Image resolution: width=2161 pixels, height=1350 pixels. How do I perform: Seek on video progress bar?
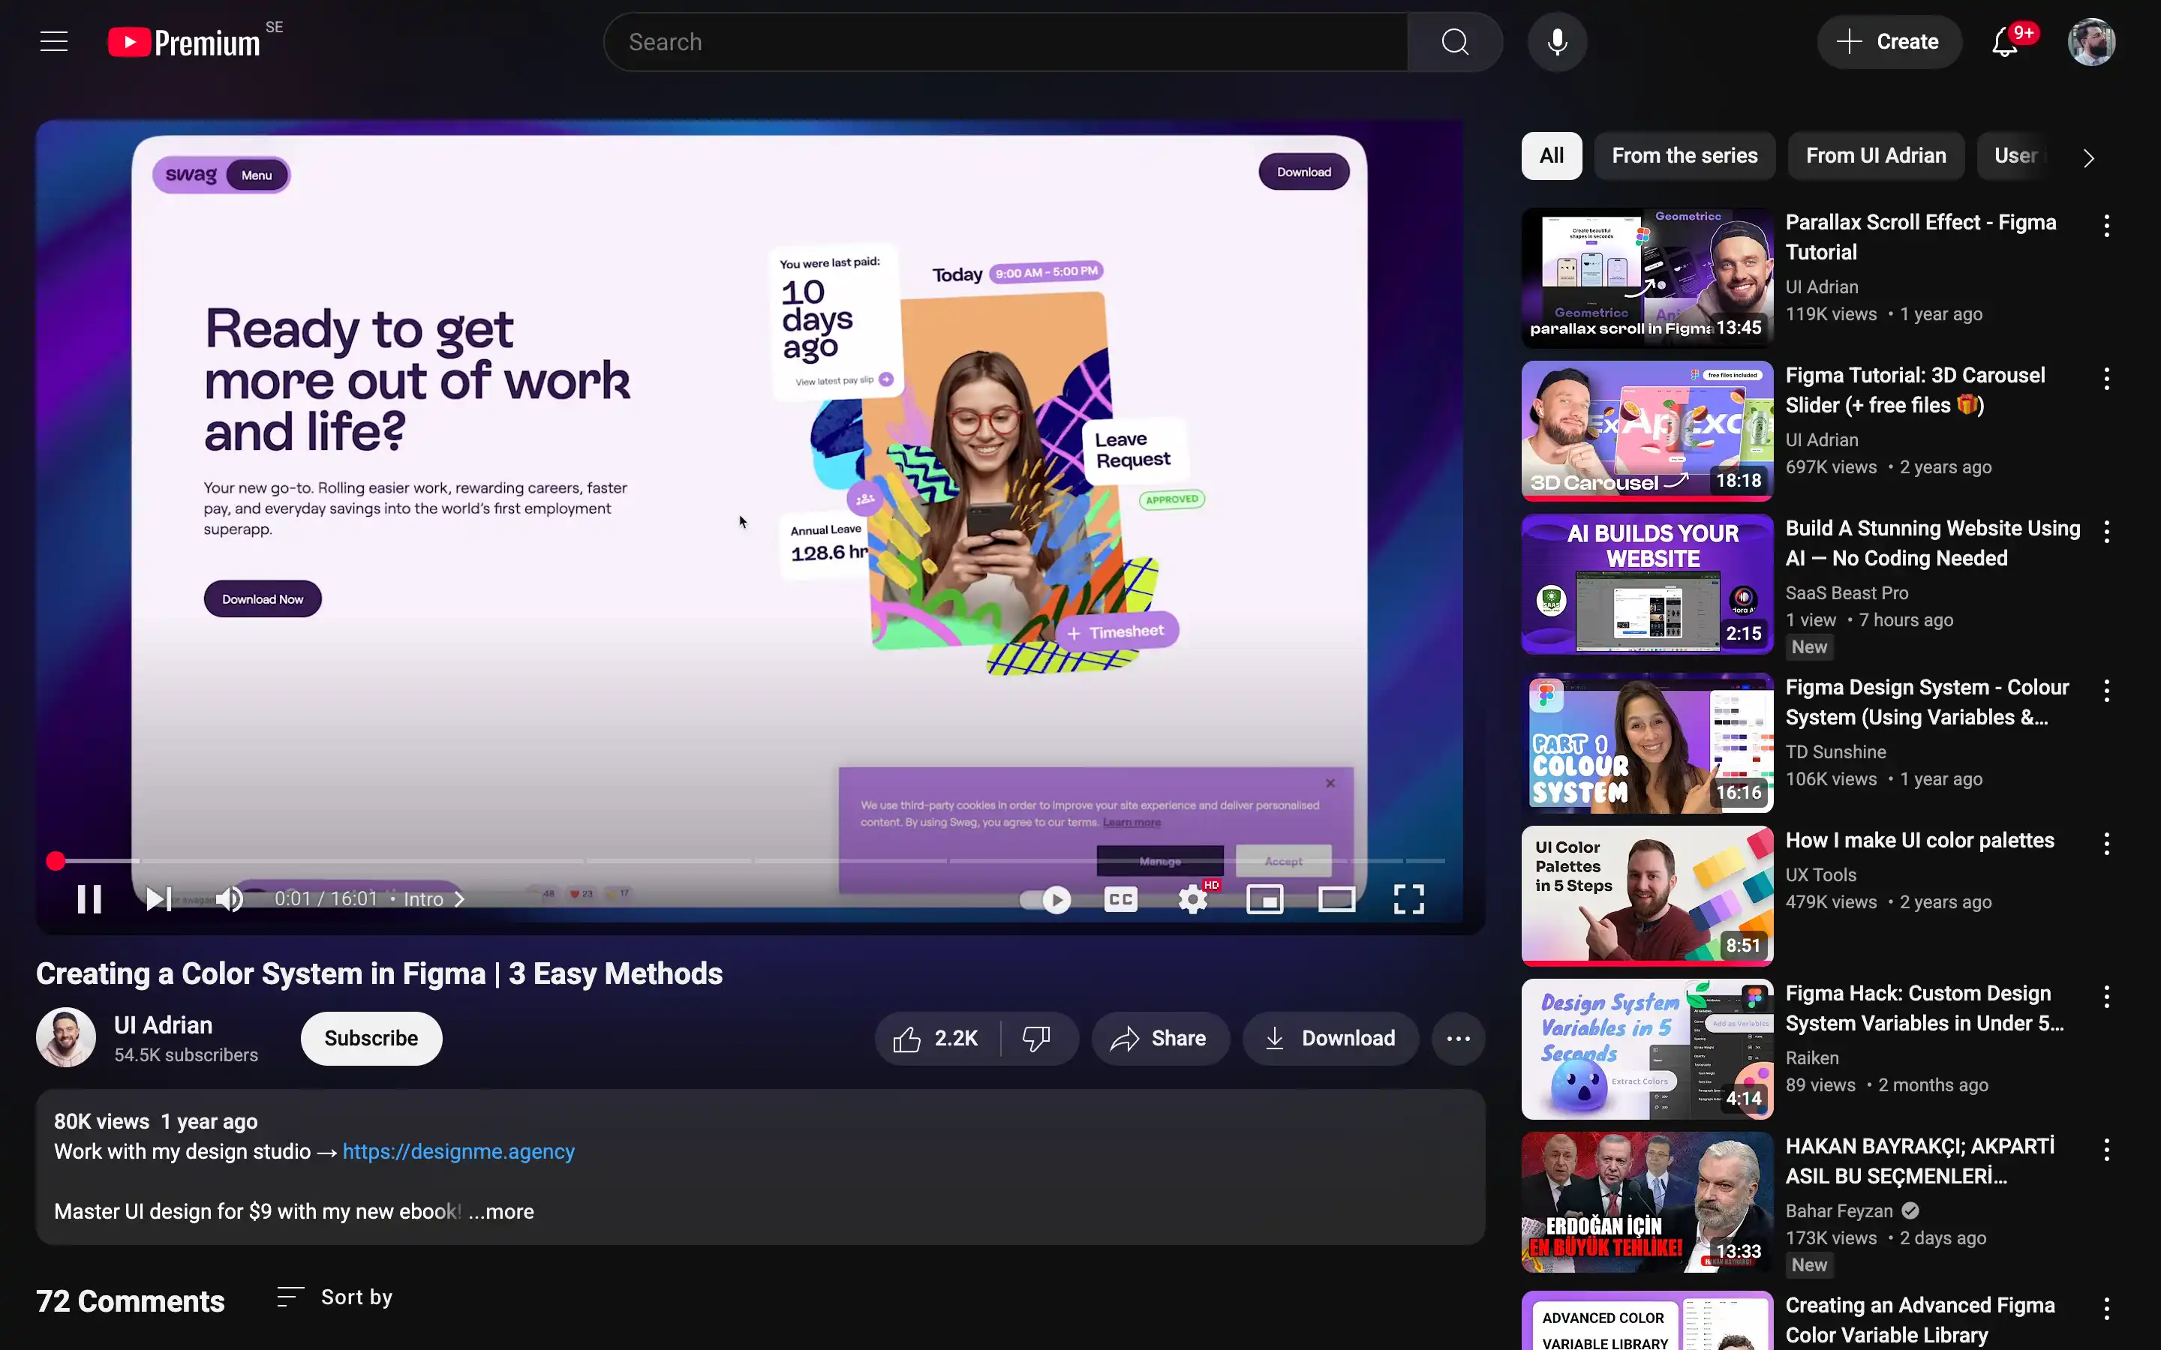750,861
